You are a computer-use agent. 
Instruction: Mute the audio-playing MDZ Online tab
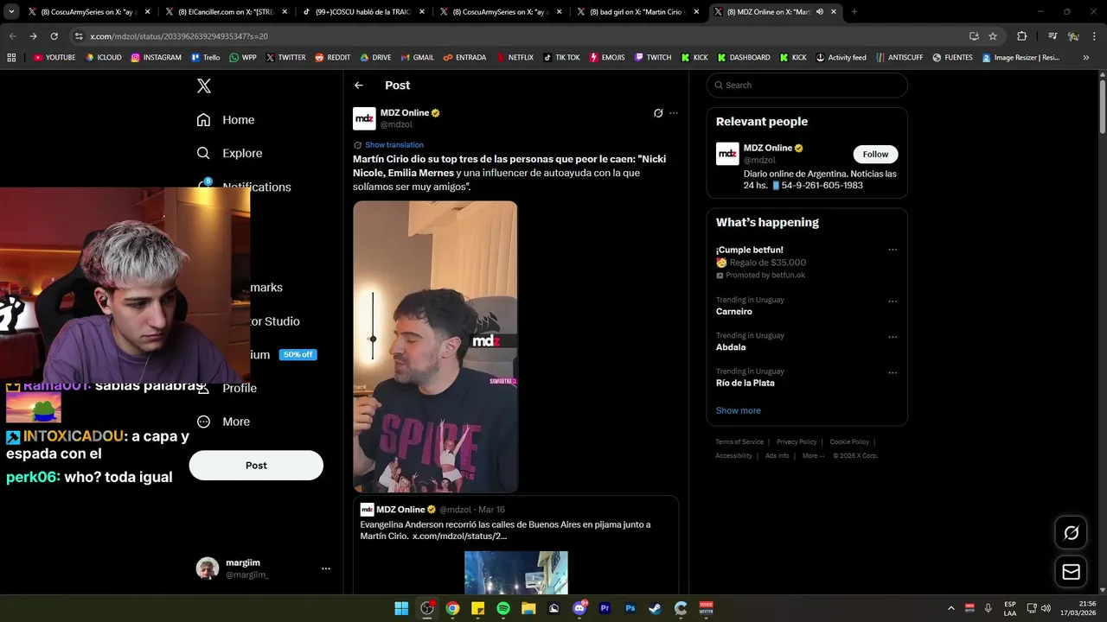(x=819, y=12)
